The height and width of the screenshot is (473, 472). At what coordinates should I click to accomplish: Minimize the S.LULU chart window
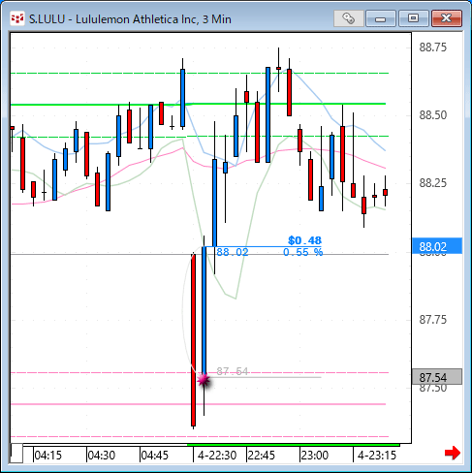(380, 18)
